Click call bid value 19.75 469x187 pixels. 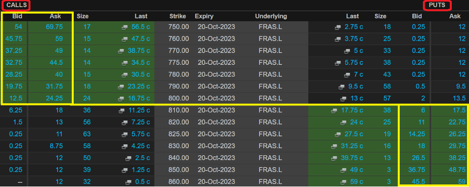13,87
